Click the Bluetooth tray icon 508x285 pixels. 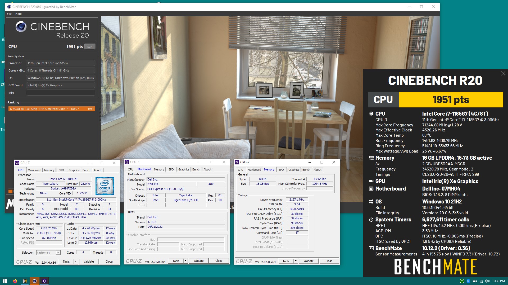468,281
